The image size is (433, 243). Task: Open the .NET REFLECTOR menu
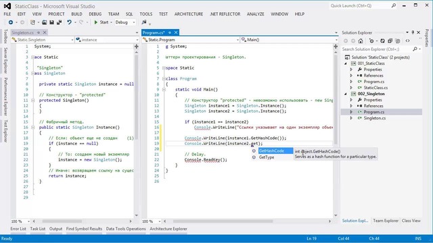(225, 14)
